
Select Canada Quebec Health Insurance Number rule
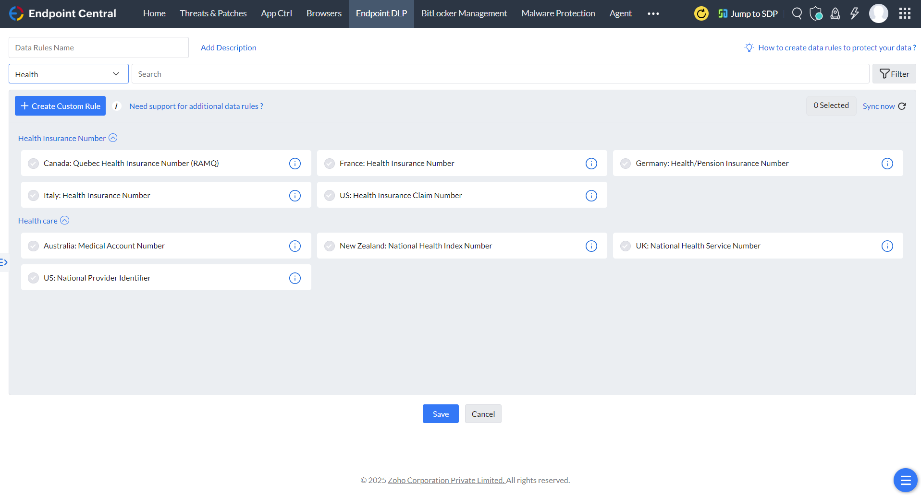pos(33,164)
